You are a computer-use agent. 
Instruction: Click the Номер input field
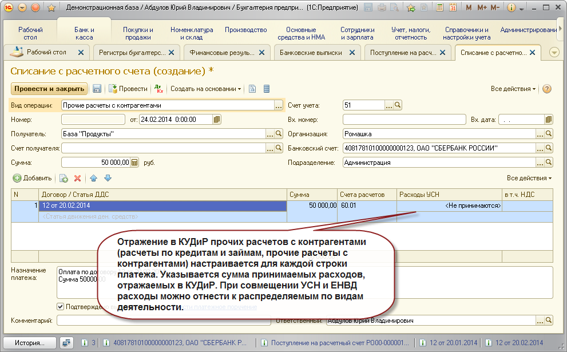click(93, 120)
